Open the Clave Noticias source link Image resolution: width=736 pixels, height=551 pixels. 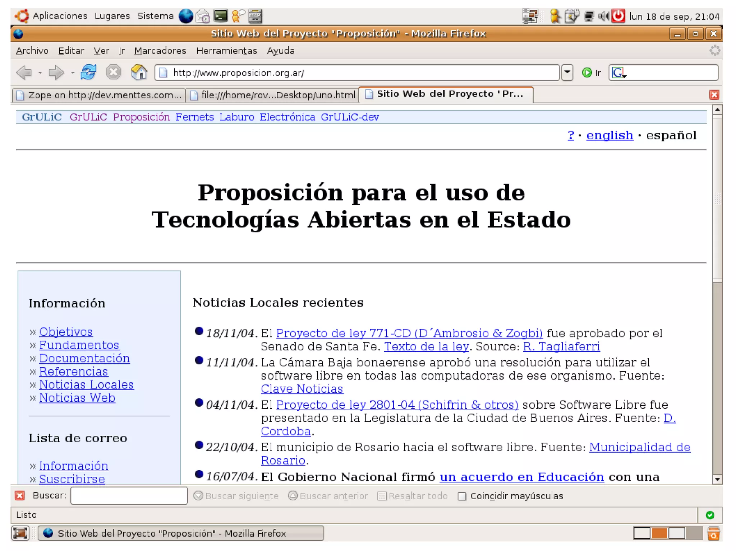302,389
